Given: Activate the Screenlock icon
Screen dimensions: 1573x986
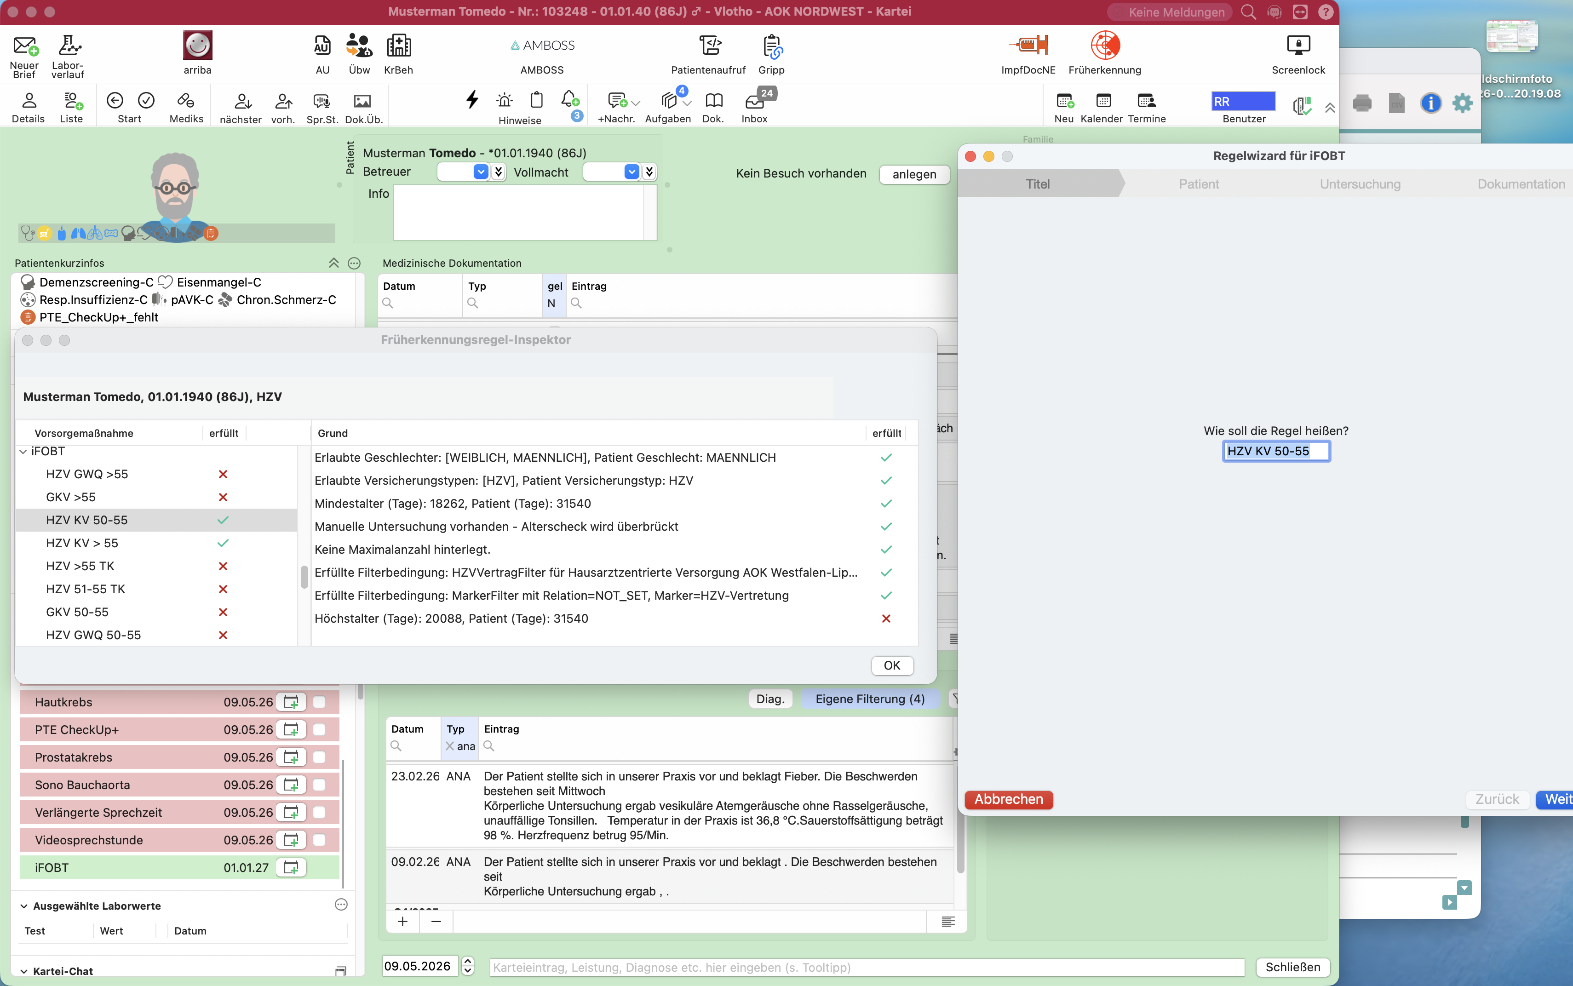Looking at the screenshot, I should (1298, 45).
